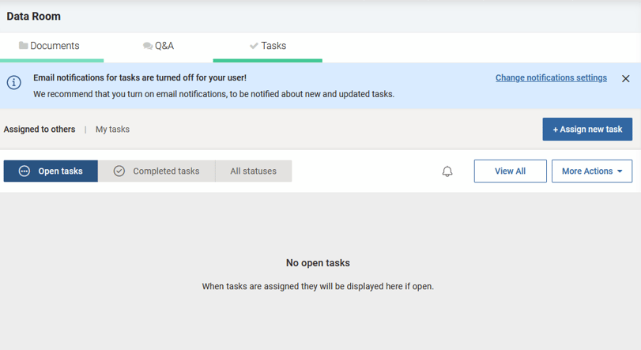Click the chat bubble icon beside Q&A
This screenshot has height=350, width=641.
[x=148, y=46]
